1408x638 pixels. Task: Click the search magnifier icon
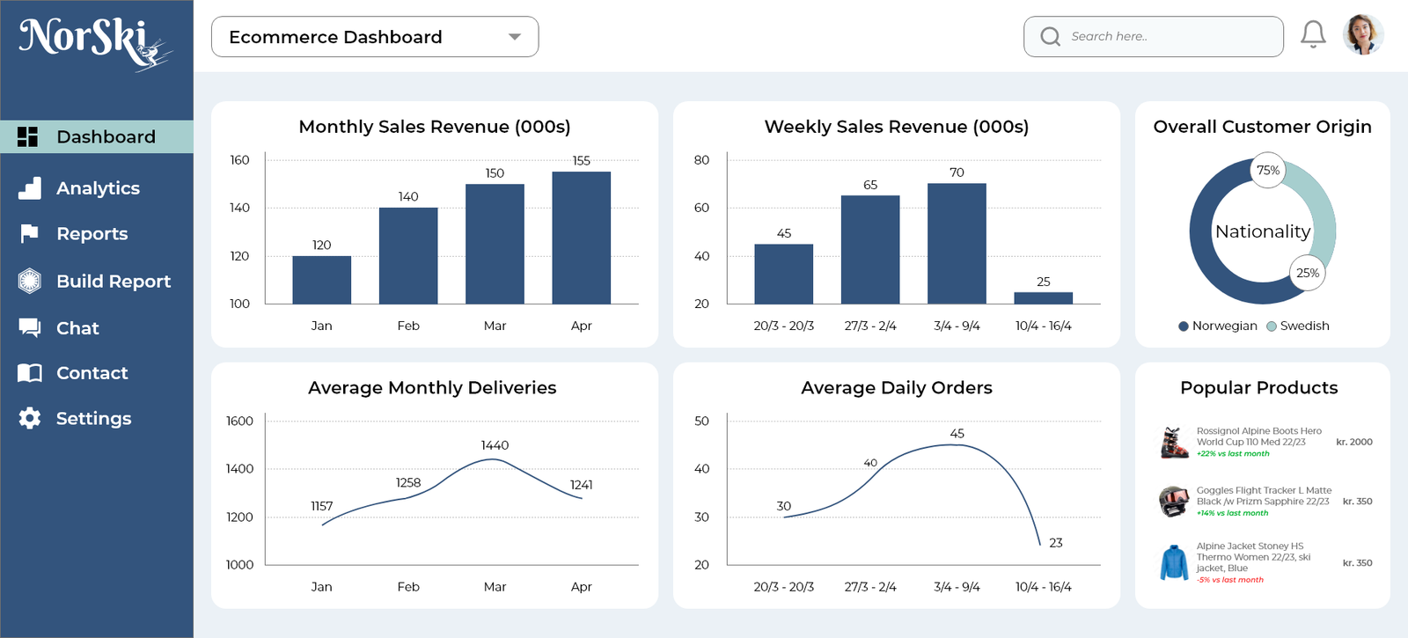click(x=1050, y=36)
